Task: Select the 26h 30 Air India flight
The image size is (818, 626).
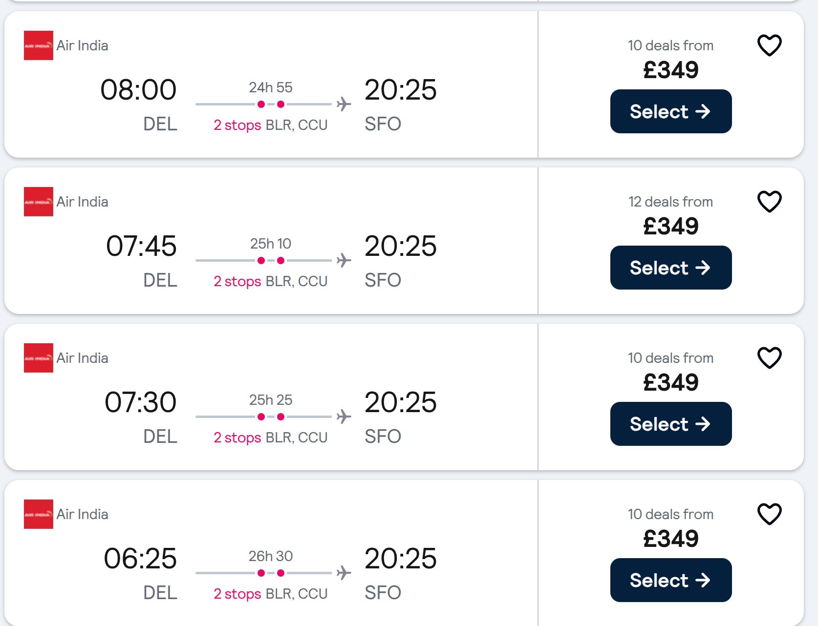Action: point(670,580)
